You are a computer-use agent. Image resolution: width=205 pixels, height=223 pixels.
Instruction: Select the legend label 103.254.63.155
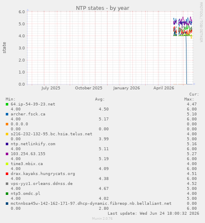coord(28,154)
